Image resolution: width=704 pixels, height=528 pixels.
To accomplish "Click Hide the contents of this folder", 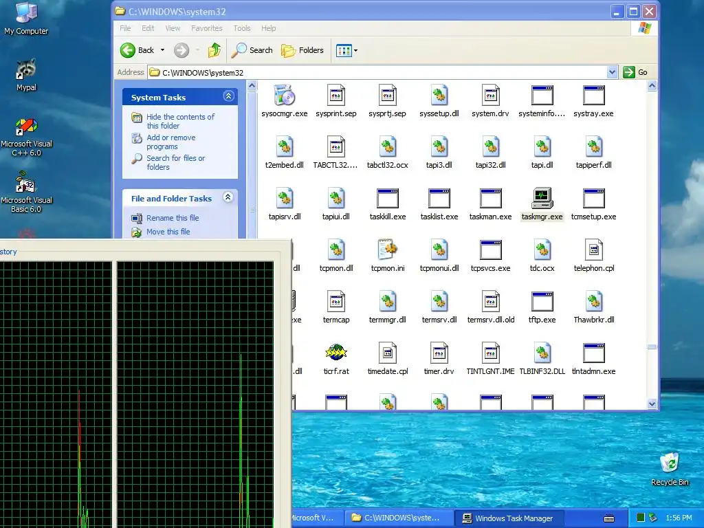I will tap(180, 121).
